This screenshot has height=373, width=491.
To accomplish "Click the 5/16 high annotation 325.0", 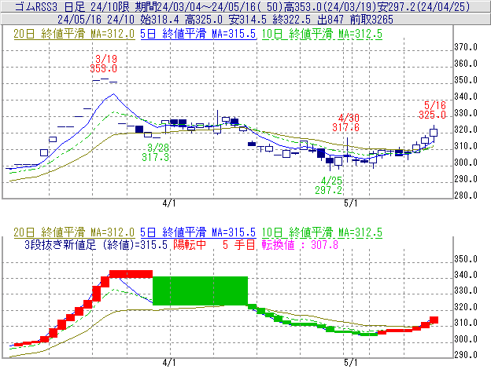I will pos(434,109).
